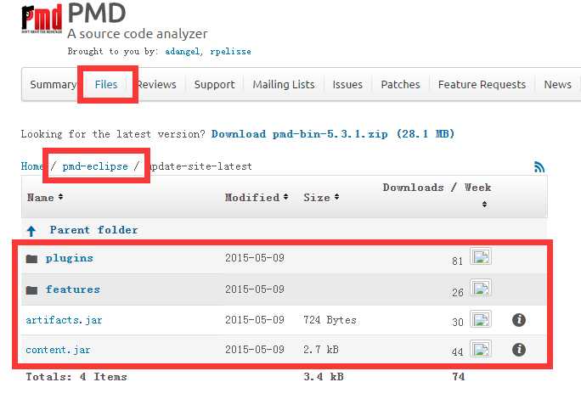Click 724 Bytes size of artifacts.jar
Screen dimensions: 581x399
pyautogui.click(x=330, y=320)
